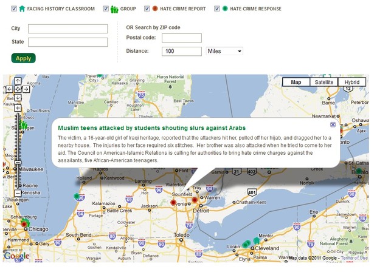
Task: Switch to Satellite map view
Action: tap(323, 82)
